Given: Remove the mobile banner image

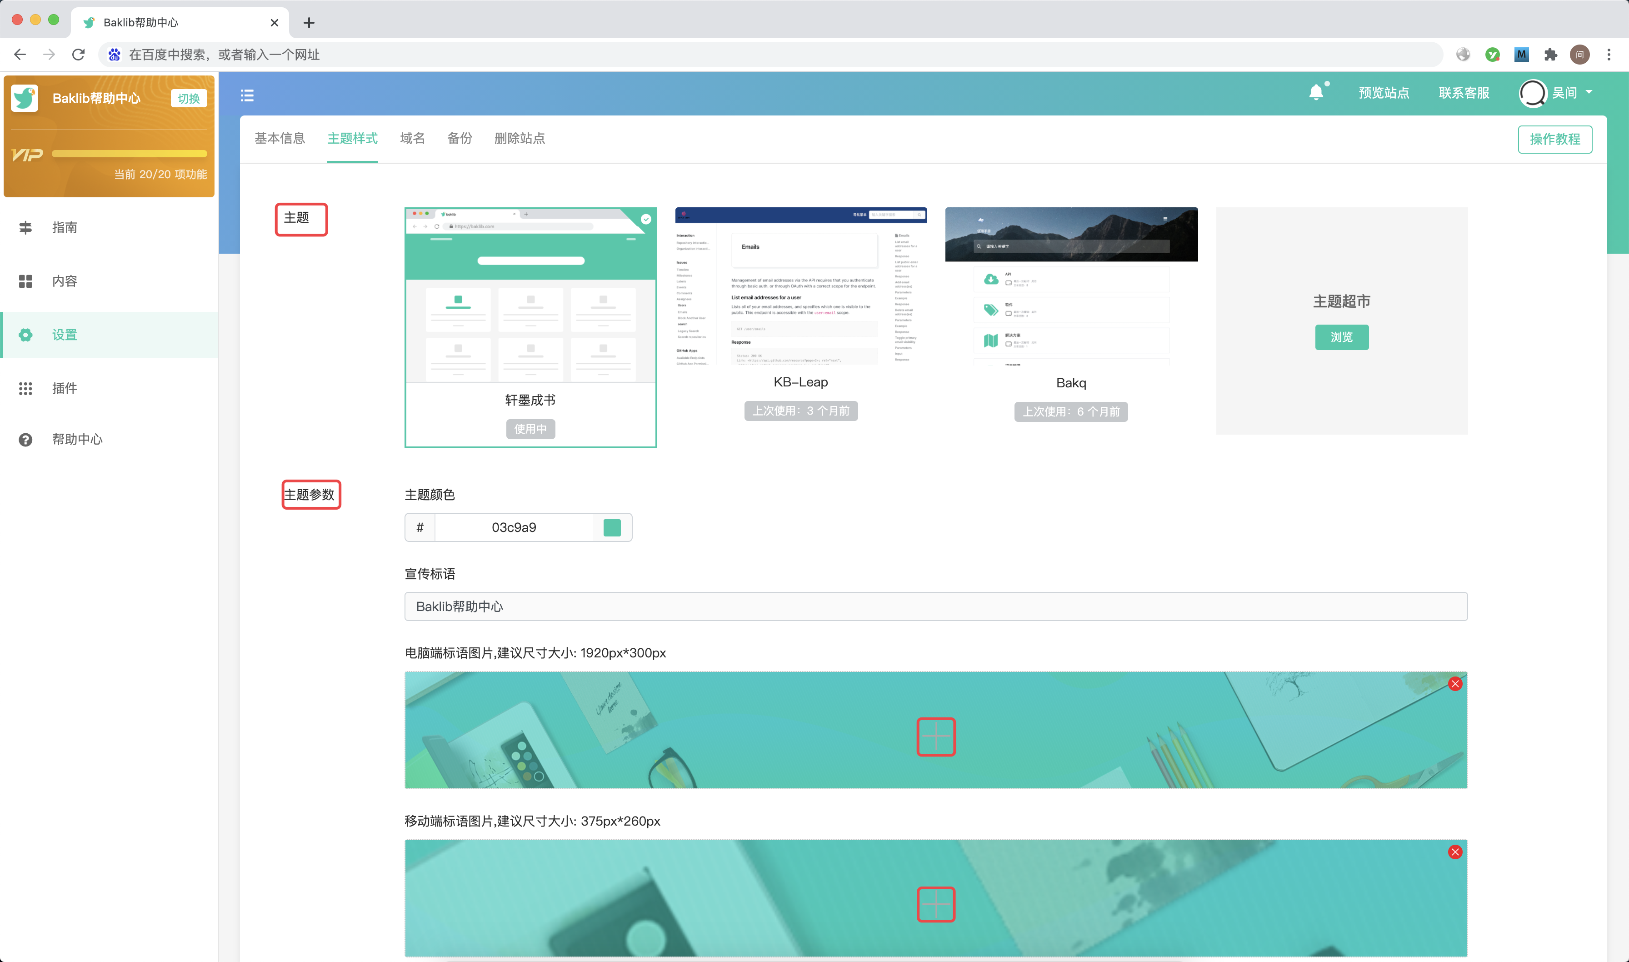Looking at the screenshot, I should 1455,852.
